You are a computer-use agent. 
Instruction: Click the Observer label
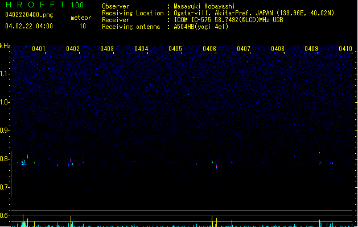pos(116,6)
